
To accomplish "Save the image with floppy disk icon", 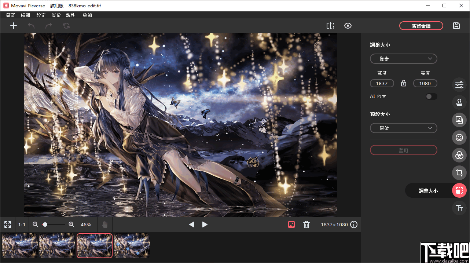I will (456, 26).
